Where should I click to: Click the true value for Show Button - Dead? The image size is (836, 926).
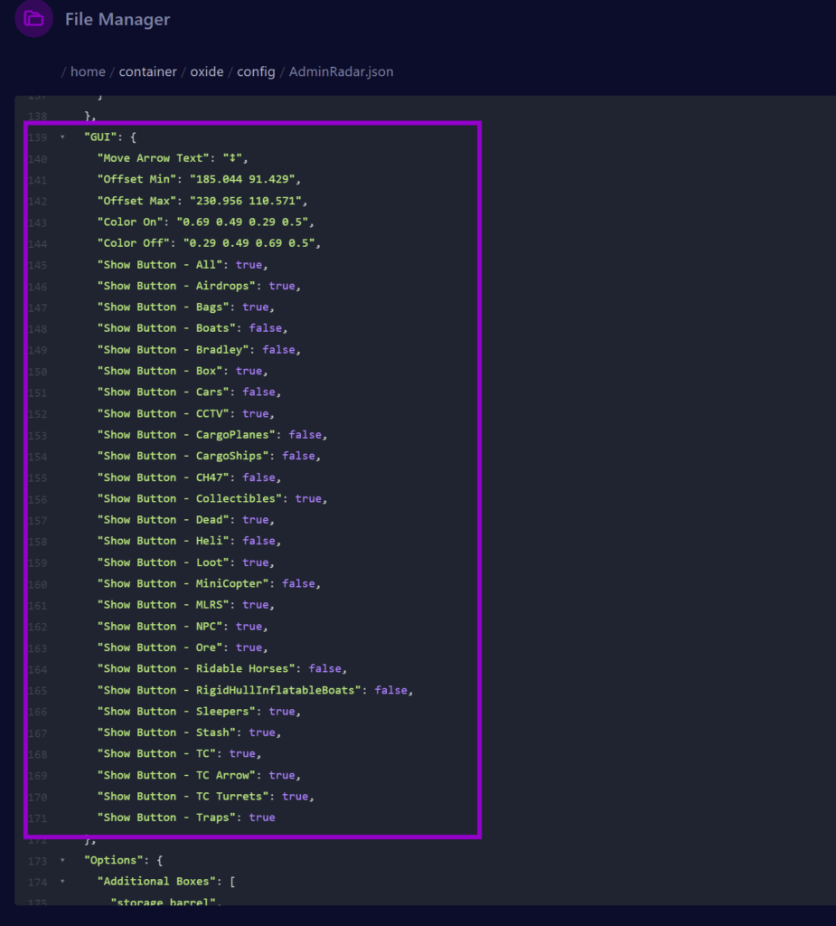click(x=255, y=520)
